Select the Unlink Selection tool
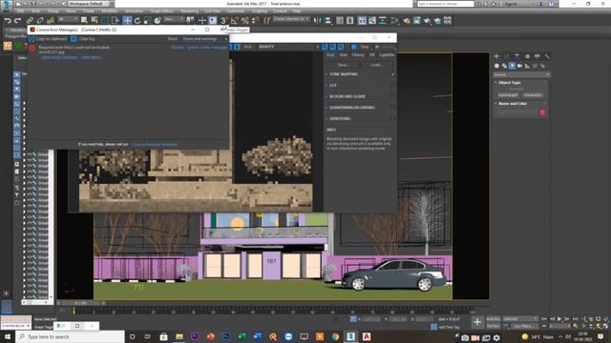The image size is (611, 343). (40, 20)
